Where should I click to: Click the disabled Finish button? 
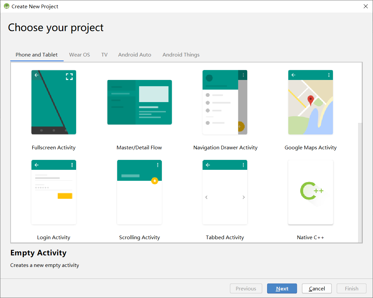(351, 288)
